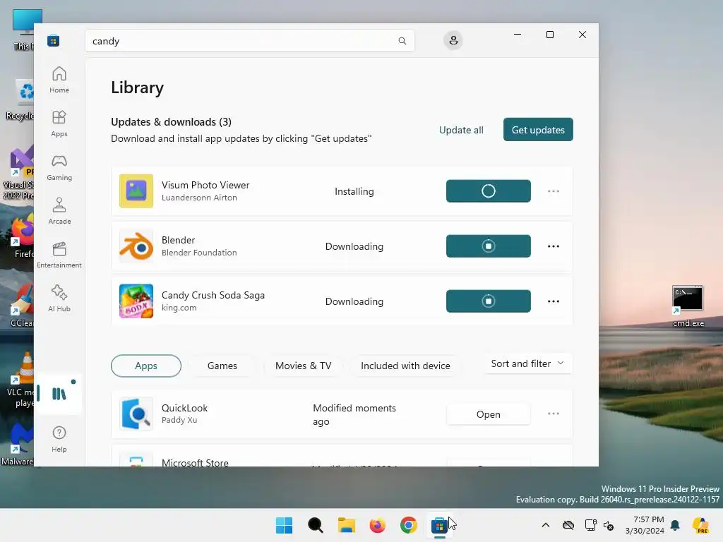This screenshot has width=723, height=542.
Task: Click the Candy Crush Soda Saga title
Action: [213, 295]
